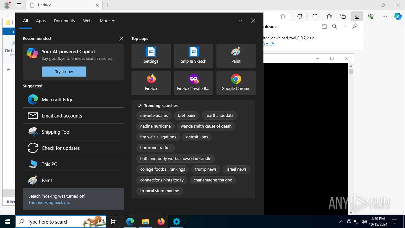Search trending 'connections hints today'
Screen dimensions: 405x228
162,180
